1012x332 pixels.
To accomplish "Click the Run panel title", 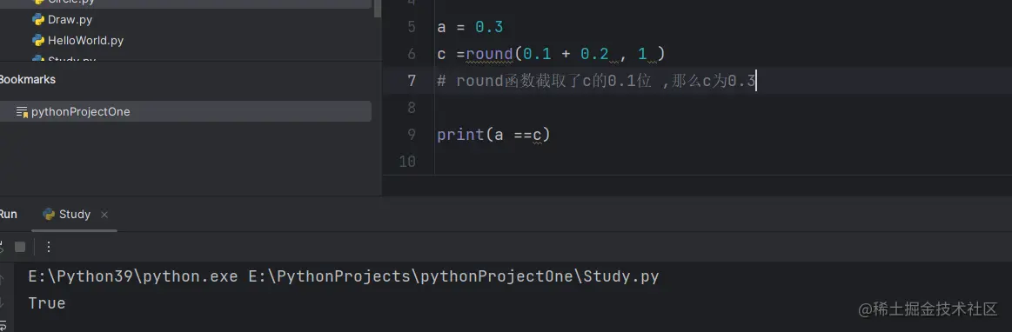I will point(8,214).
